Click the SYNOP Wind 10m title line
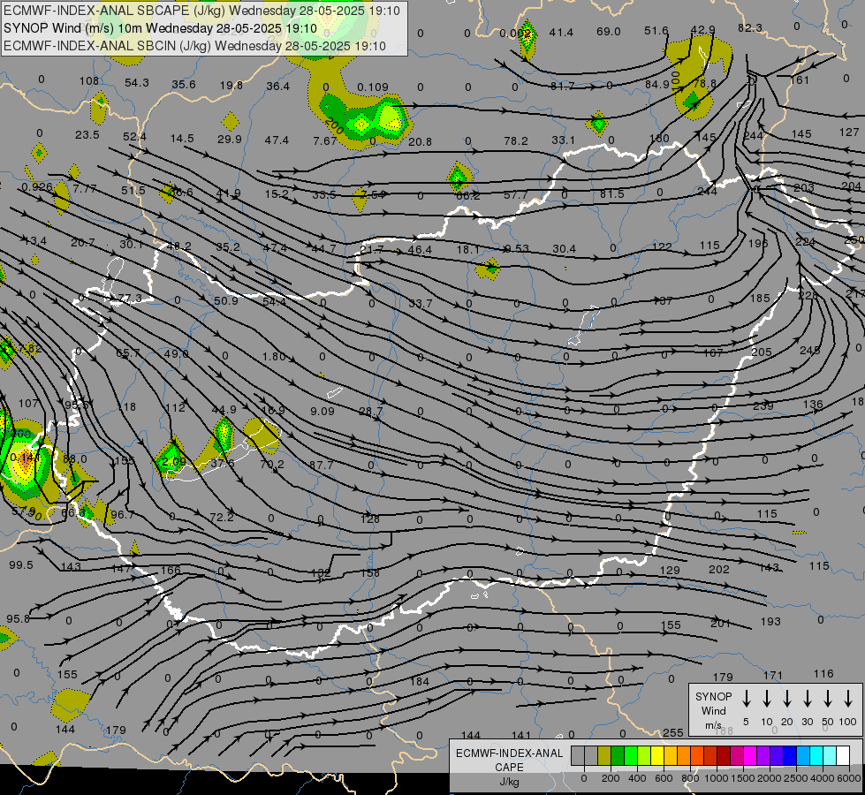The height and width of the screenshot is (795, 865). (160, 28)
